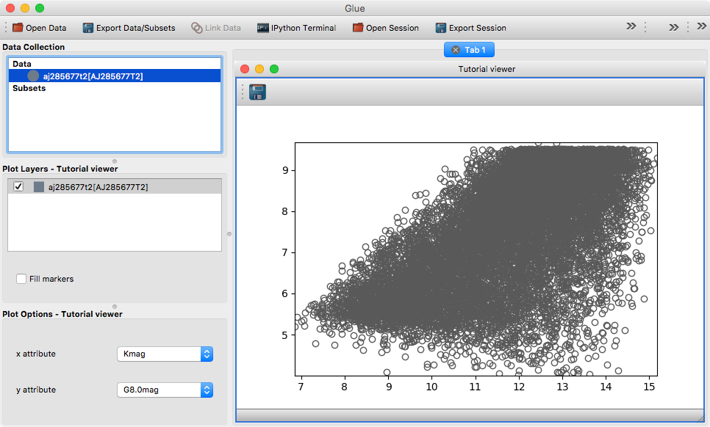Close Tab 1 using its x icon
710x427 pixels.
click(x=456, y=50)
